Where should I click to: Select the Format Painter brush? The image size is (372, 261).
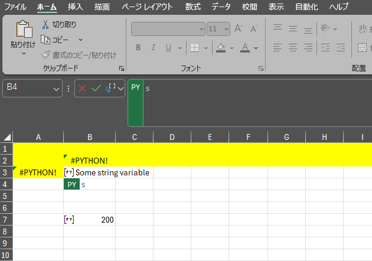coord(45,55)
